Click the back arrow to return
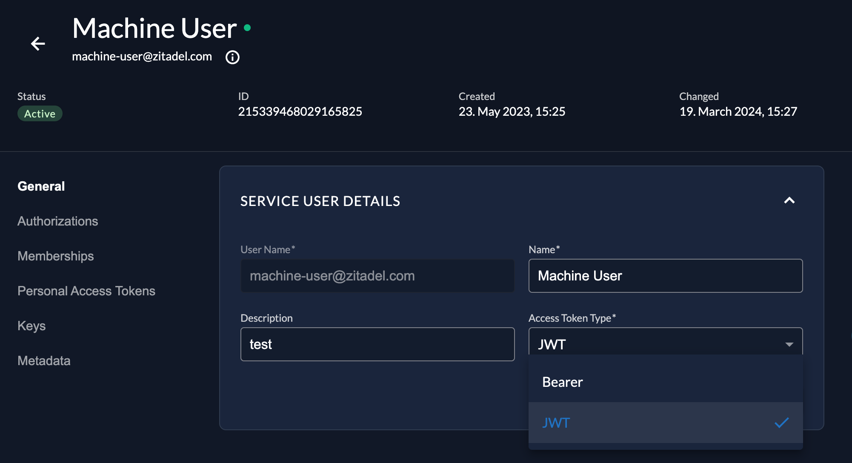 (x=38, y=43)
